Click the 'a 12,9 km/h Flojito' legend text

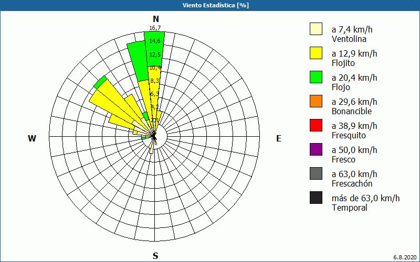coord(354,58)
